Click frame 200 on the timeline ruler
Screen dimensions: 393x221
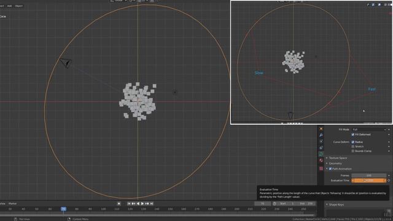(236, 209)
